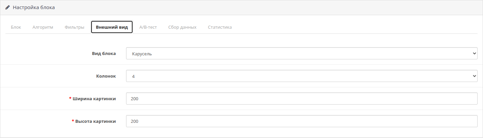Switch to the Блок tab
483x138 pixels.
coord(16,27)
